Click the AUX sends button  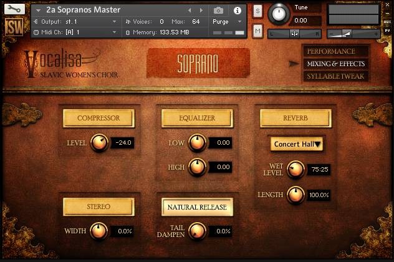(x=387, y=22)
